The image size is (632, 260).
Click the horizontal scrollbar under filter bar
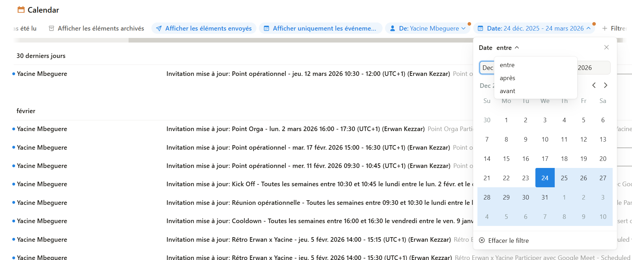301,40
